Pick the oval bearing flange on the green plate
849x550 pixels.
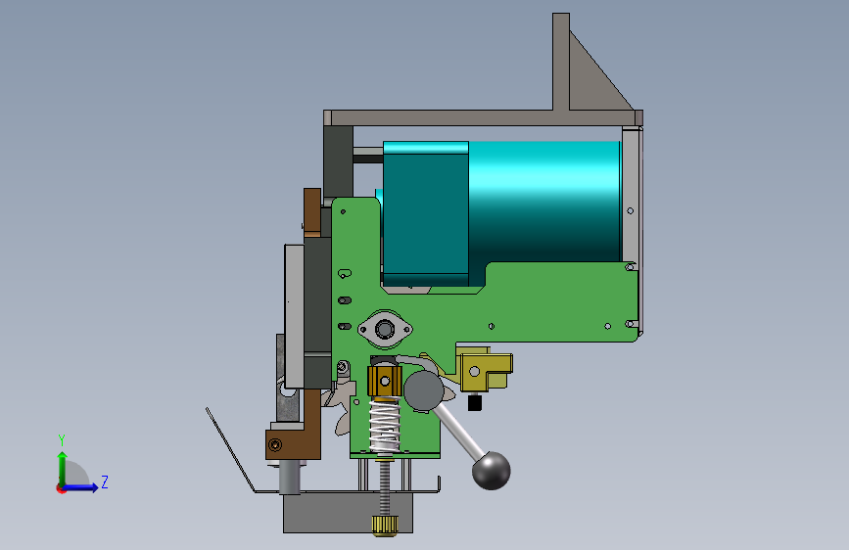(x=385, y=329)
